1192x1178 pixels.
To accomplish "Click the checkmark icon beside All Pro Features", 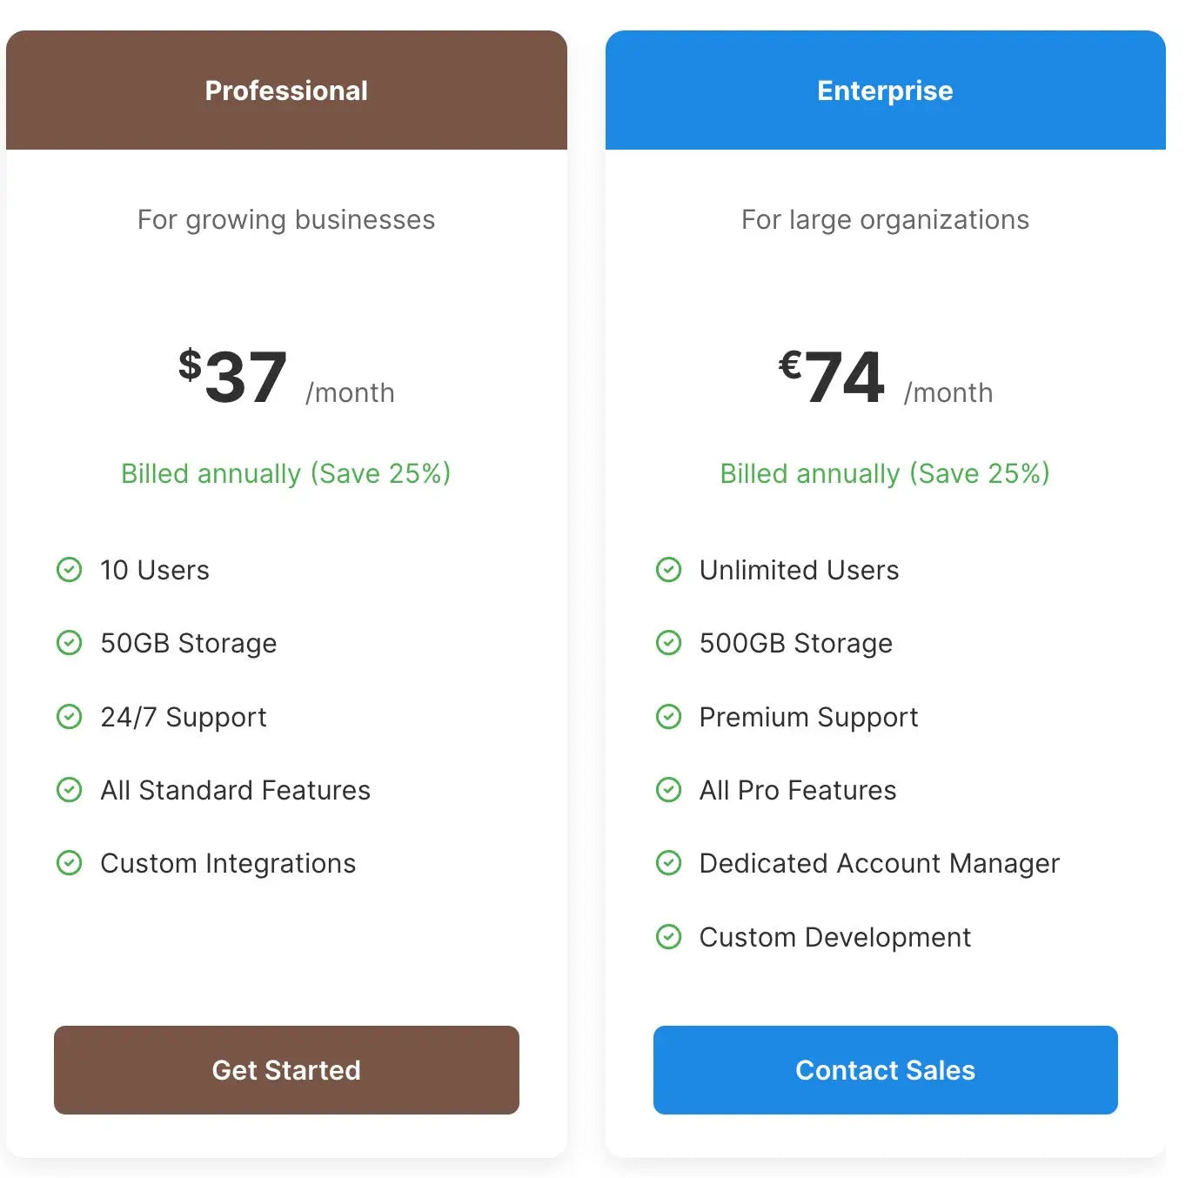I will pyautogui.click(x=668, y=790).
